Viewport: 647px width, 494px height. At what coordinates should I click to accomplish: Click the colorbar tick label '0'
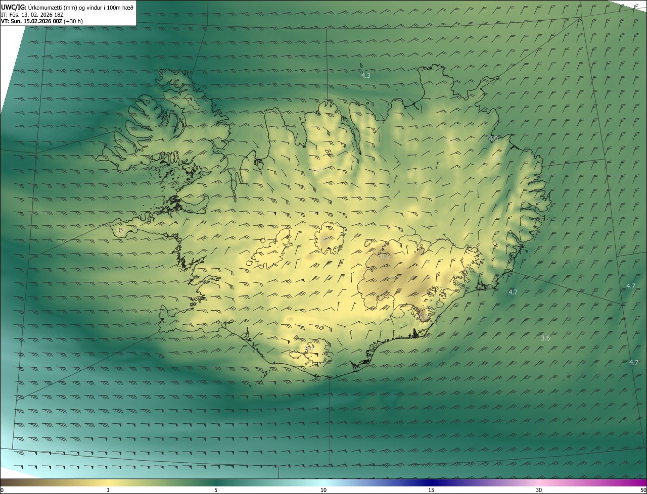(x=2, y=490)
